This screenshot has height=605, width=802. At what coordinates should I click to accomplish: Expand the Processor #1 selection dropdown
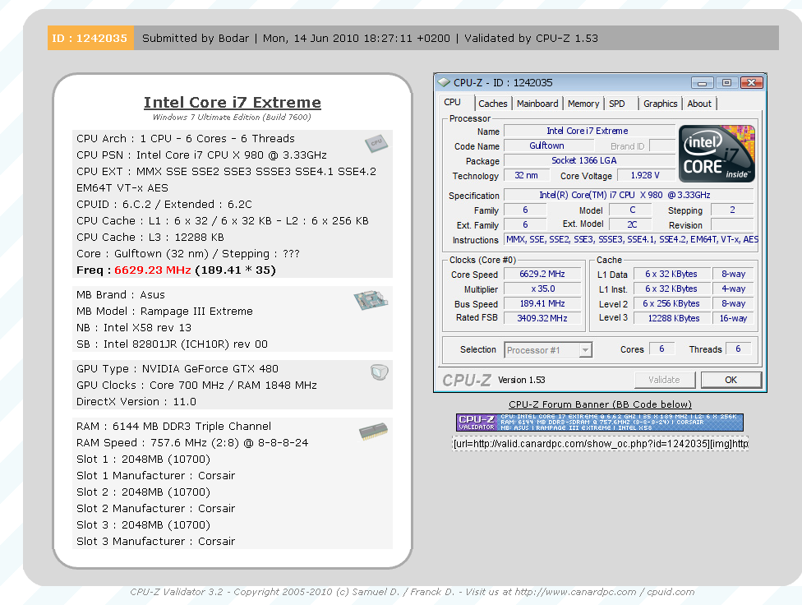[585, 350]
